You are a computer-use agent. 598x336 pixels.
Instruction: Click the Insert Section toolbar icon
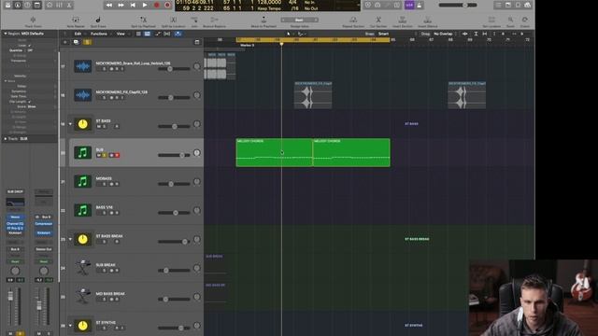tap(402, 20)
